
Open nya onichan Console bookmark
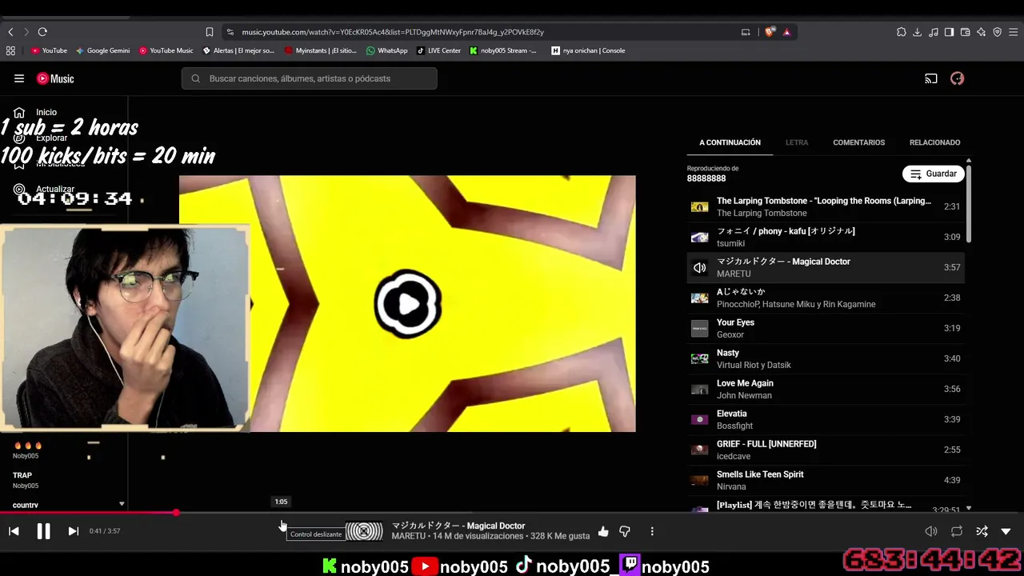coord(588,50)
